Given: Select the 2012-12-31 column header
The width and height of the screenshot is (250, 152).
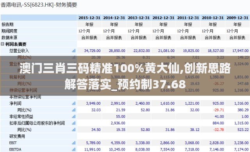Looking at the screenshot, I should [x=163, y=18].
